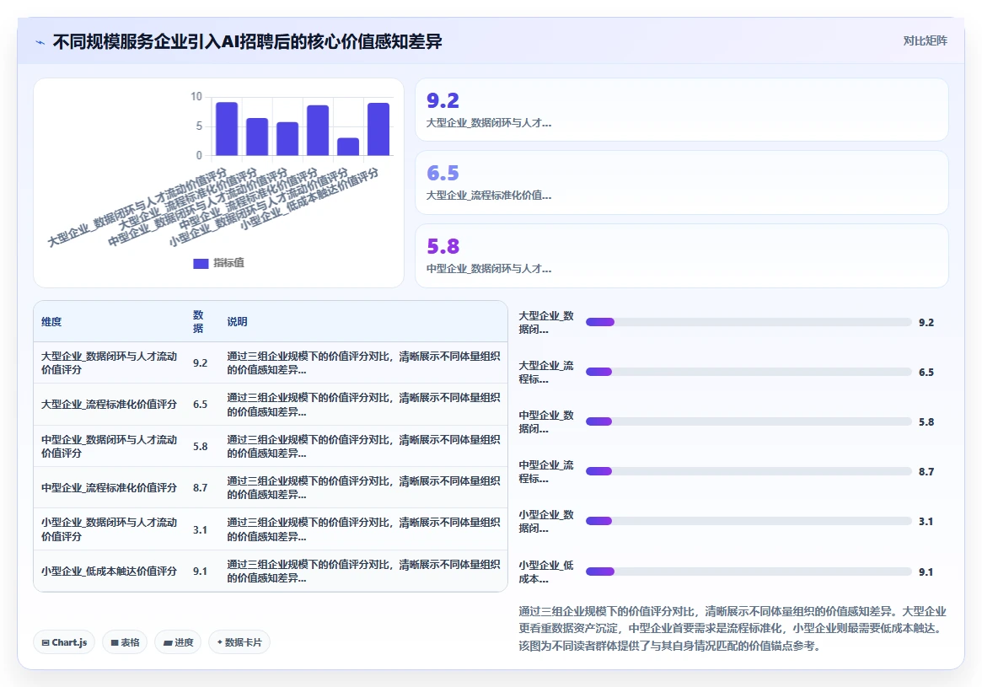This screenshot has width=982, height=687.
Task: Click the Chart.js tag at the bottom
Action: pyautogui.click(x=64, y=642)
